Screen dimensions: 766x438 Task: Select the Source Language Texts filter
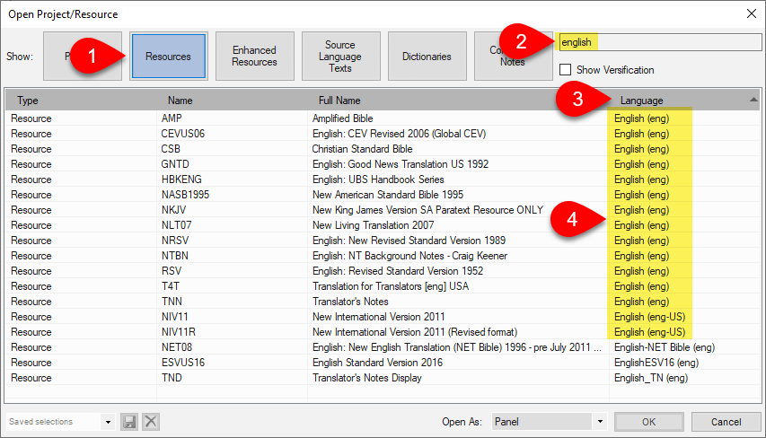340,57
